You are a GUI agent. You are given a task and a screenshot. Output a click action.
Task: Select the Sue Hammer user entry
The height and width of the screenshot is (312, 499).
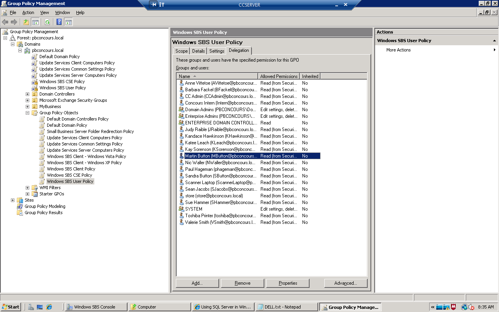(219, 202)
